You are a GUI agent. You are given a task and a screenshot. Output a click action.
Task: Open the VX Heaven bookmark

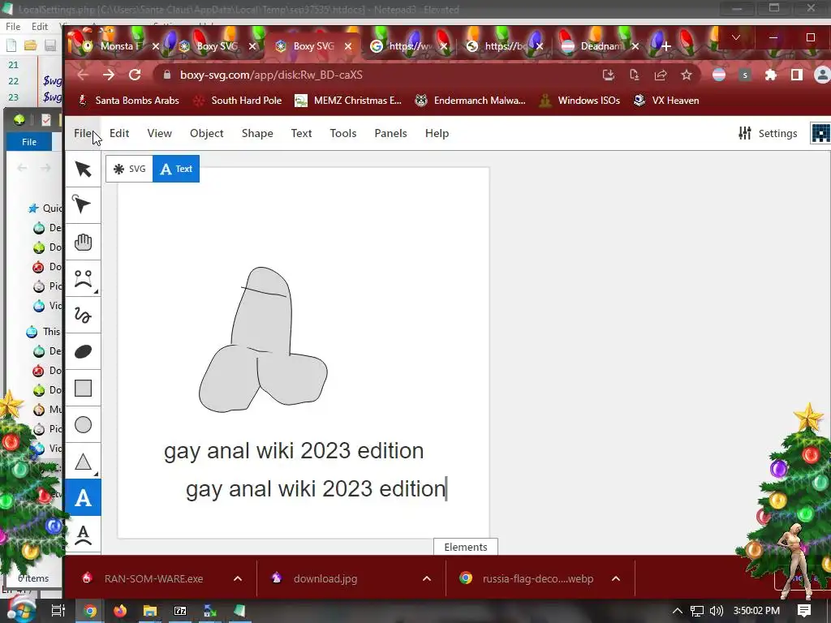point(667,100)
